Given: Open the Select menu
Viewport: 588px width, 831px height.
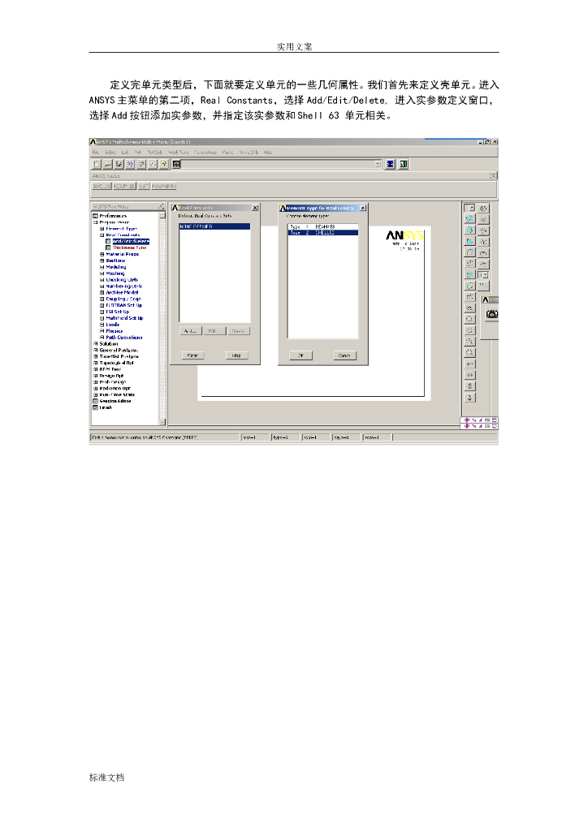Looking at the screenshot, I should pos(110,152).
